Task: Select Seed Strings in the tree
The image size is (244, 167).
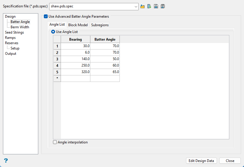Action: coord(14,32)
